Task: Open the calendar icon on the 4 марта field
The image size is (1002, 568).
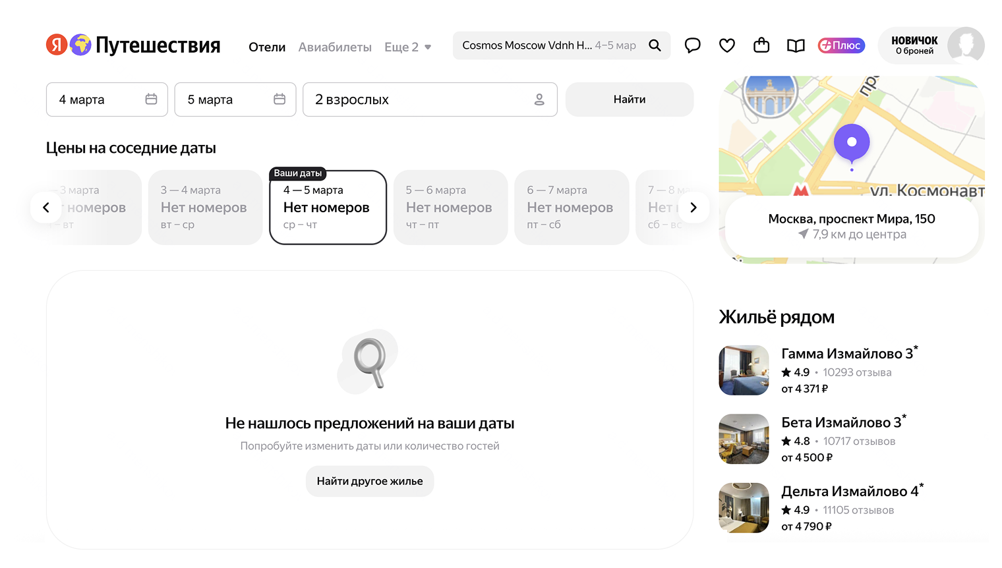Action: [x=152, y=99]
